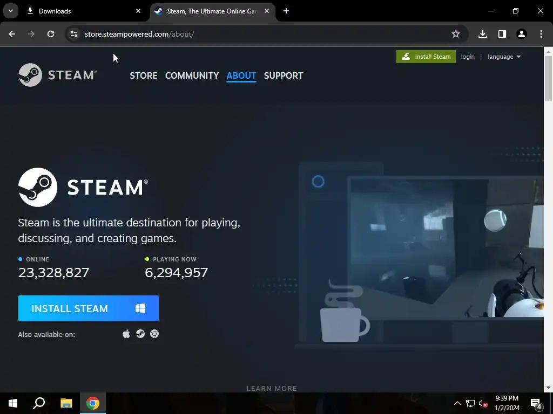Select the Steam, The Ultimate Online Game tab

tap(212, 11)
